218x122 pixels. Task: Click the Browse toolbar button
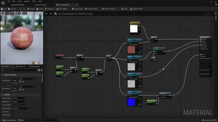click(x=12, y=9)
